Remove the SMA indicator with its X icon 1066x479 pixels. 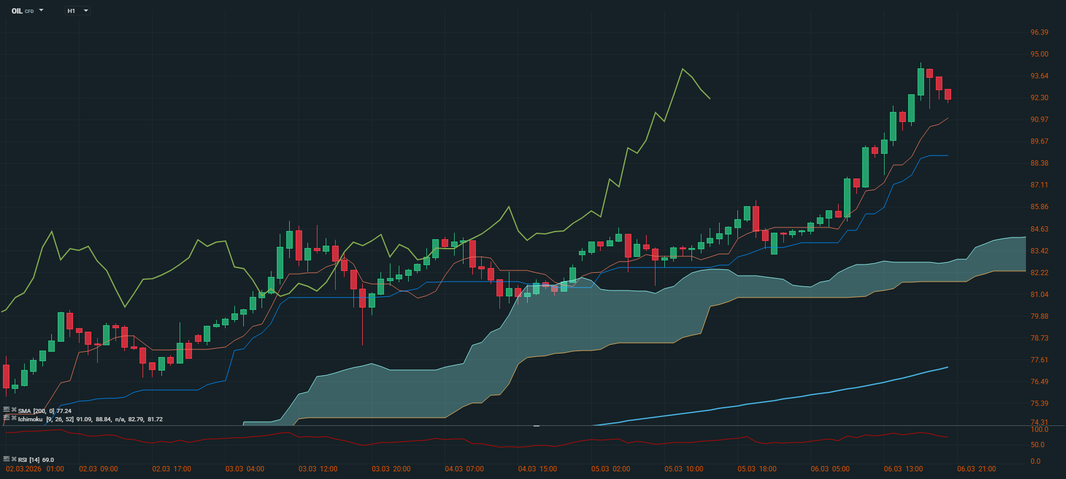[x=14, y=409]
